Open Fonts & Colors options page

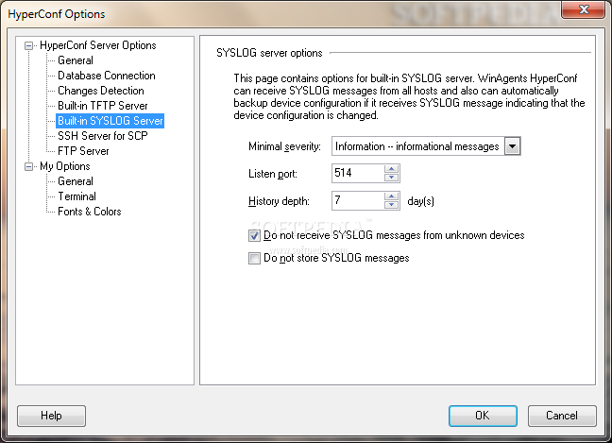(90, 212)
